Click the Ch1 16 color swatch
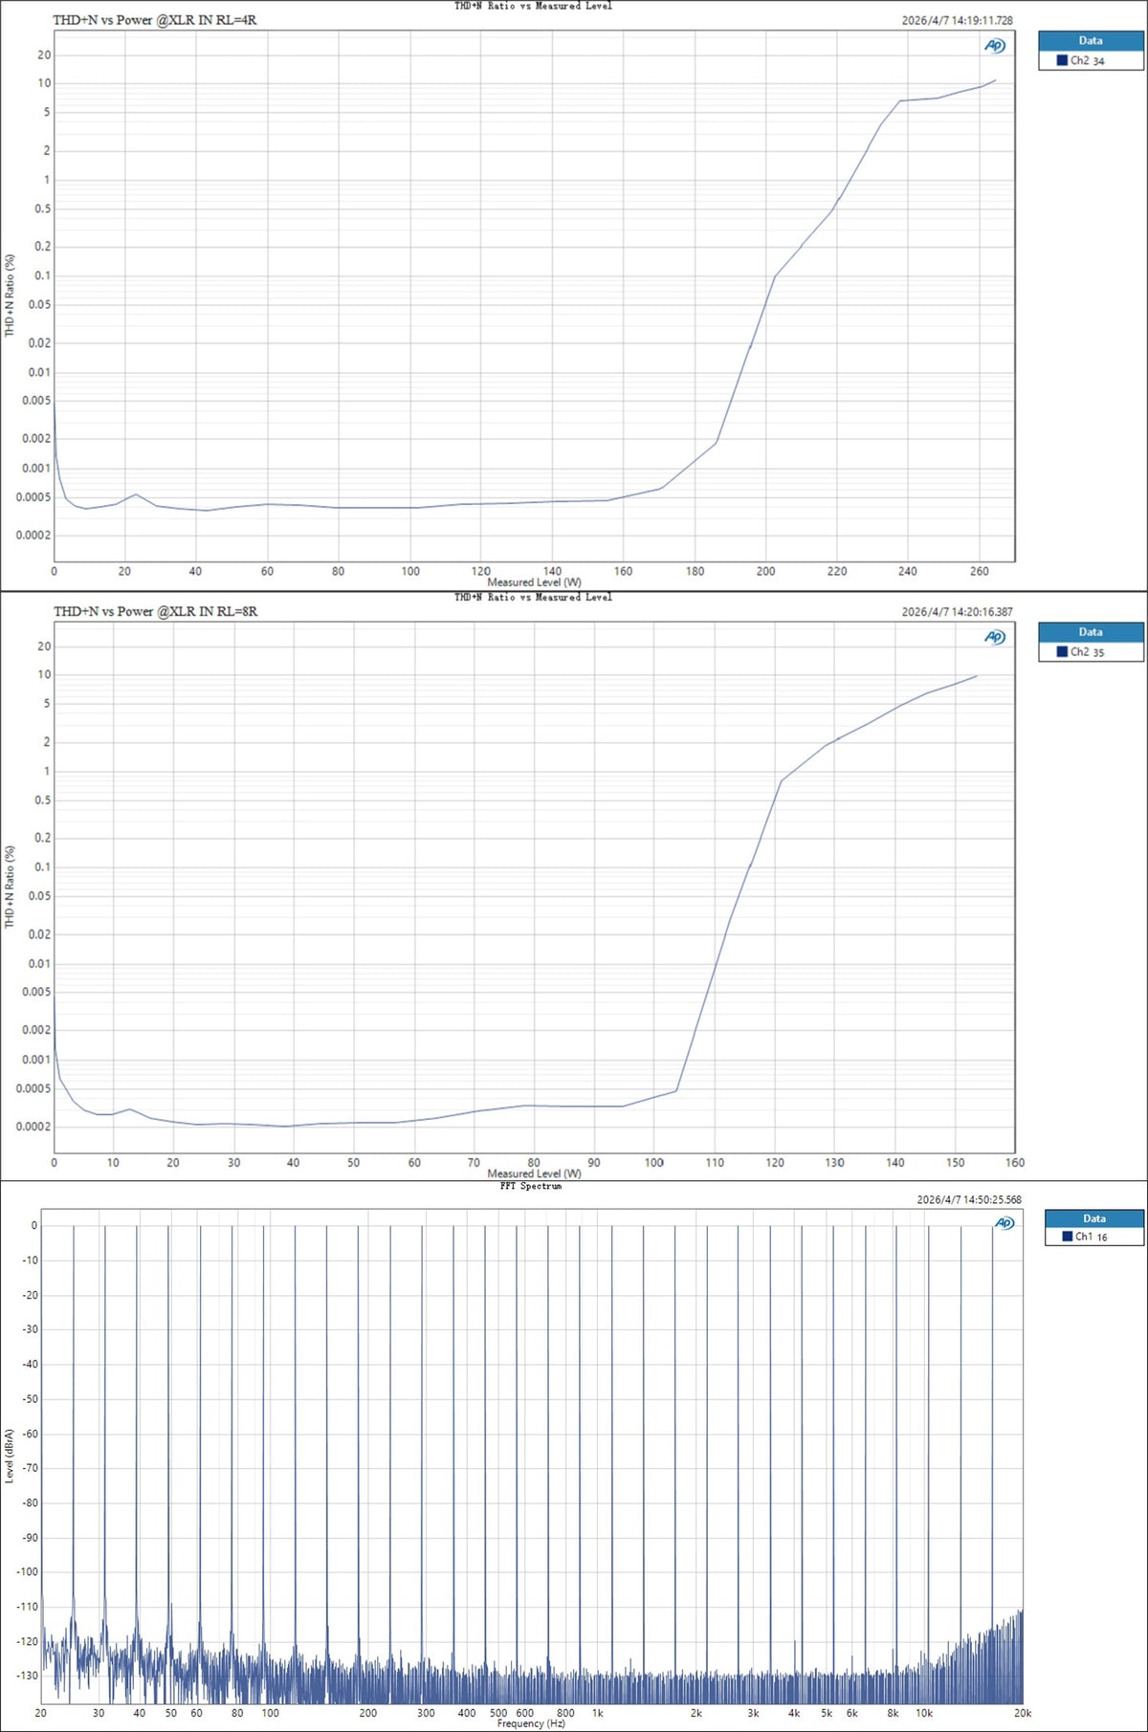The image size is (1148, 1732). [x=1068, y=1237]
